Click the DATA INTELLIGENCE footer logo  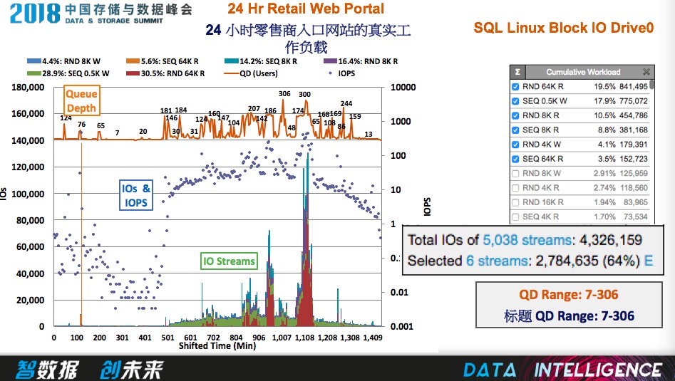point(562,370)
